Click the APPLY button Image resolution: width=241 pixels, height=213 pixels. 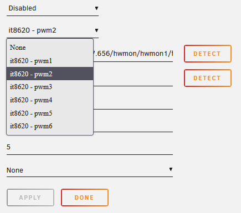30,198
